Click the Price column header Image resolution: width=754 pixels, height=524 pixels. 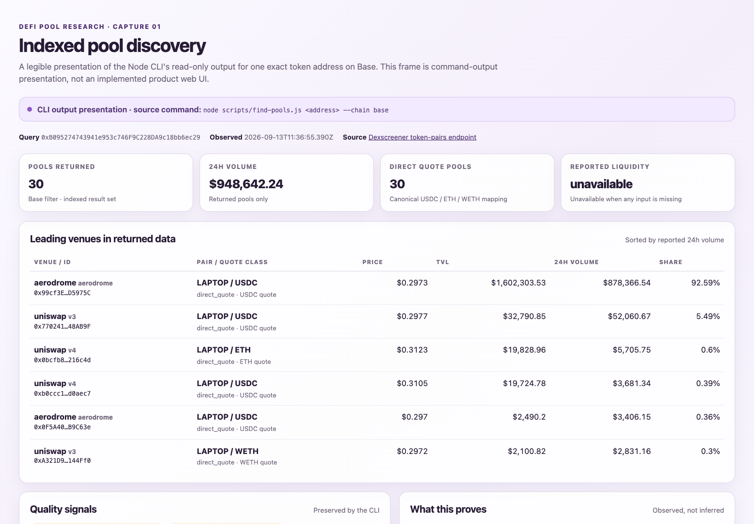click(372, 262)
